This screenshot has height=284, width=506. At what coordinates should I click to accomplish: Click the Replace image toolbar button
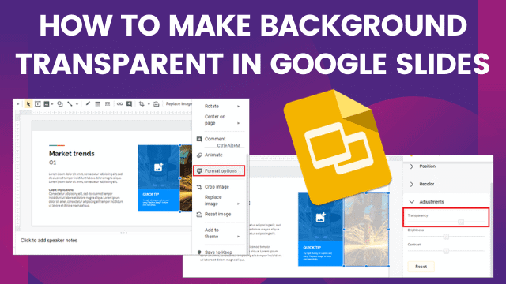coord(179,103)
